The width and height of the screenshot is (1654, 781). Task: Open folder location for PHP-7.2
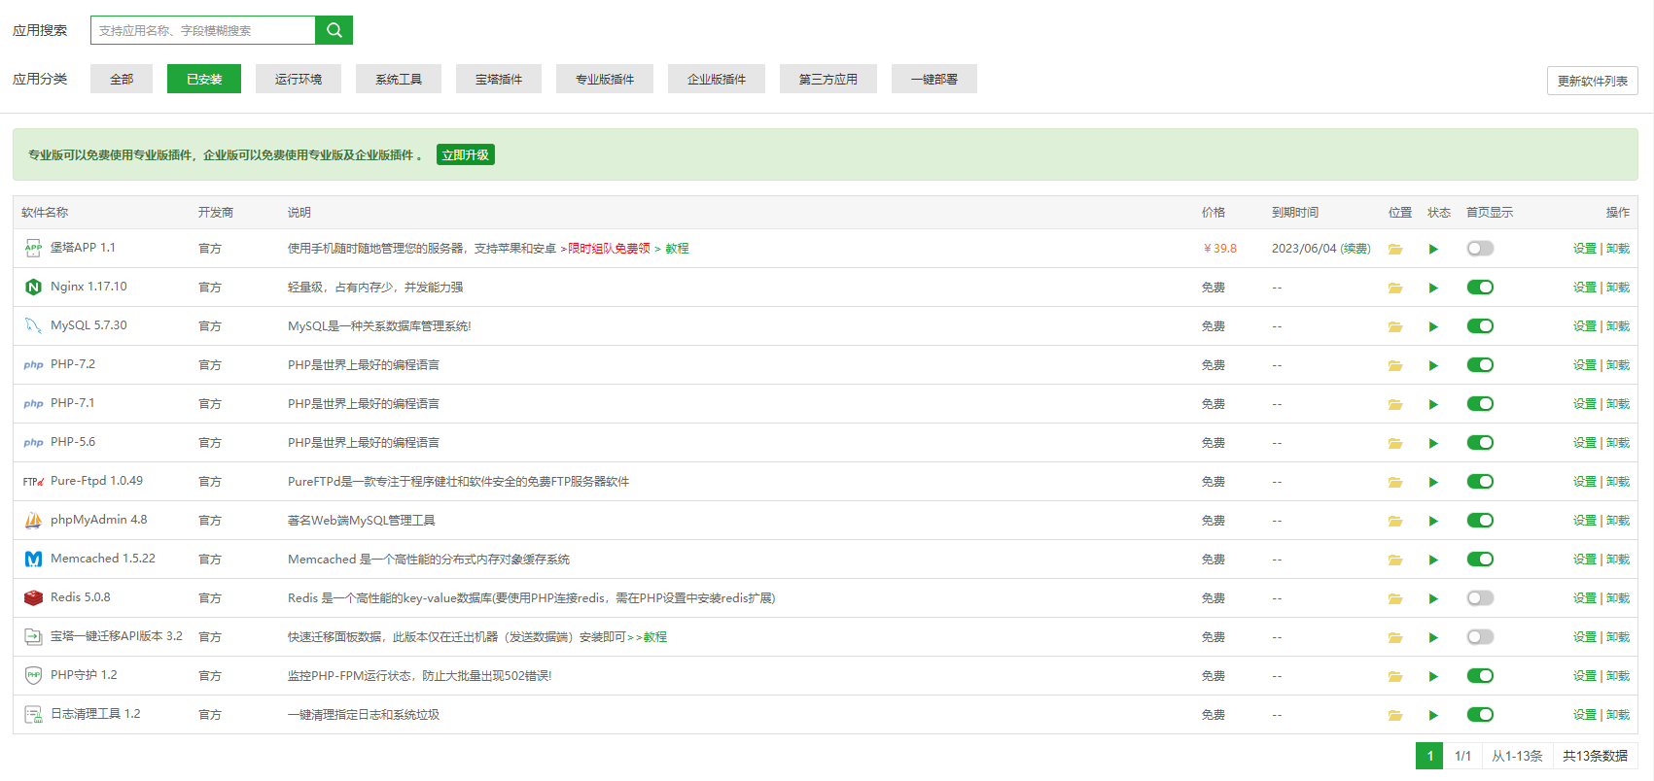pos(1395,365)
